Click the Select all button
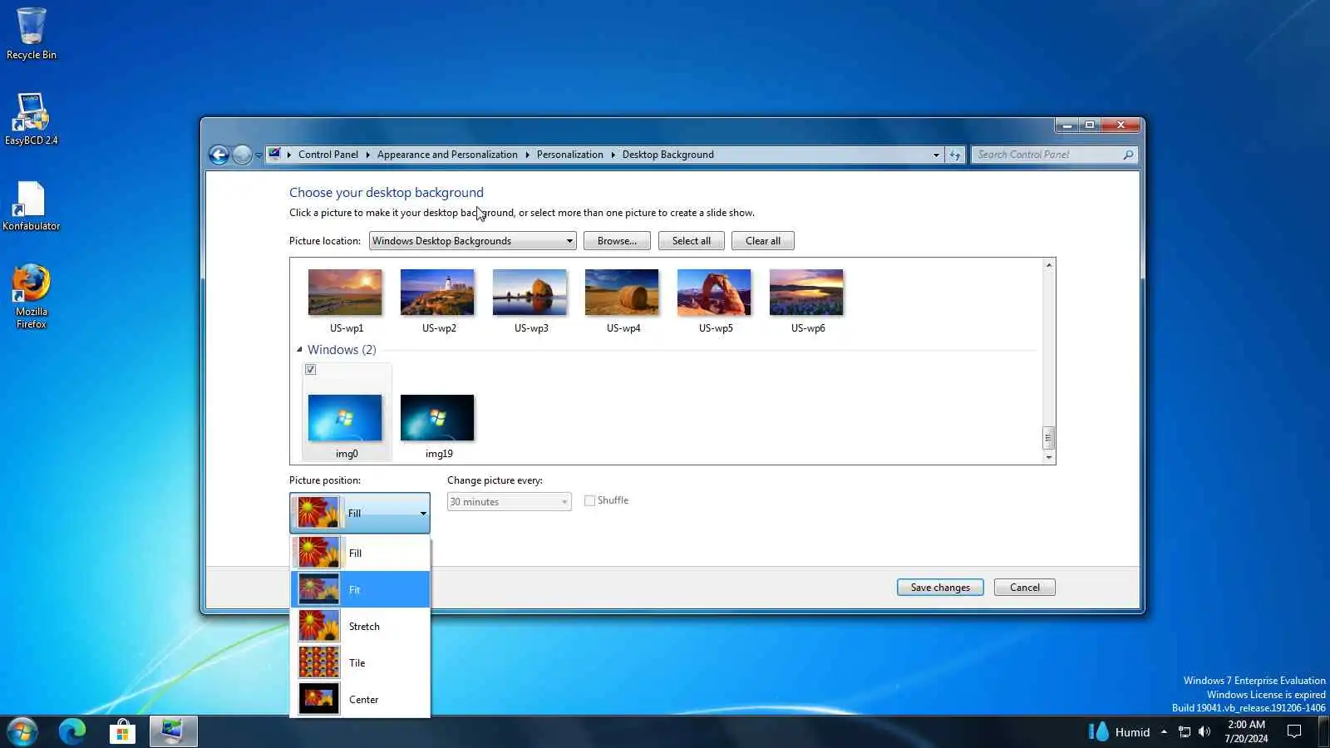Viewport: 1330px width, 748px height. point(692,241)
